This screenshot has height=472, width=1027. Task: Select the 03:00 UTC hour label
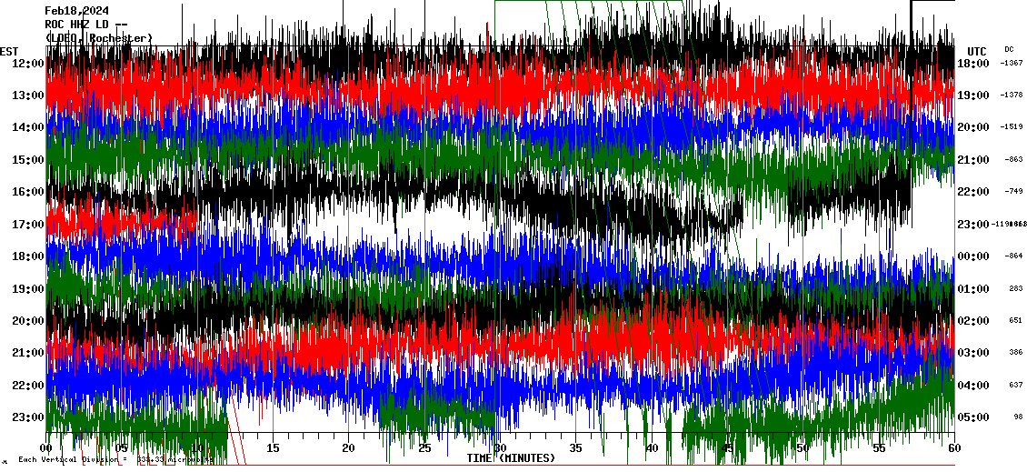(973, 353)
